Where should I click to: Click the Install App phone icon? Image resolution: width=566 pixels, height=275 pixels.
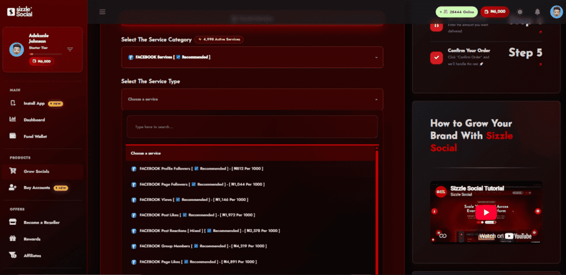(x=13, y=103)
